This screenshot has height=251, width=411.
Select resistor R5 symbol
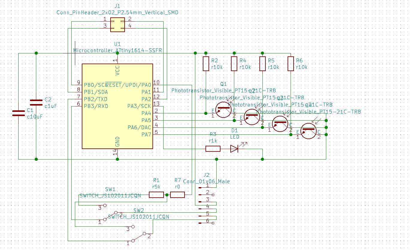(x=262, y=64)
